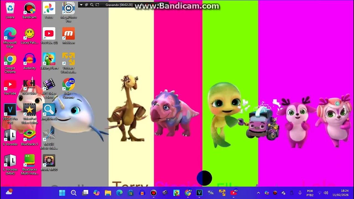The height and width of the screenshot is (199, 354).
Task: Click the Bandicam red tray icon
Action: [275, 193]
